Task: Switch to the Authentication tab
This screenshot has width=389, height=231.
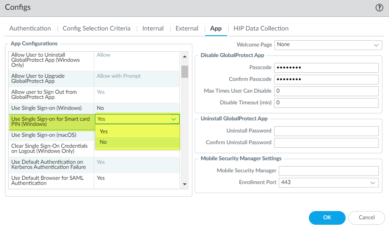Action: click(30, 28)
